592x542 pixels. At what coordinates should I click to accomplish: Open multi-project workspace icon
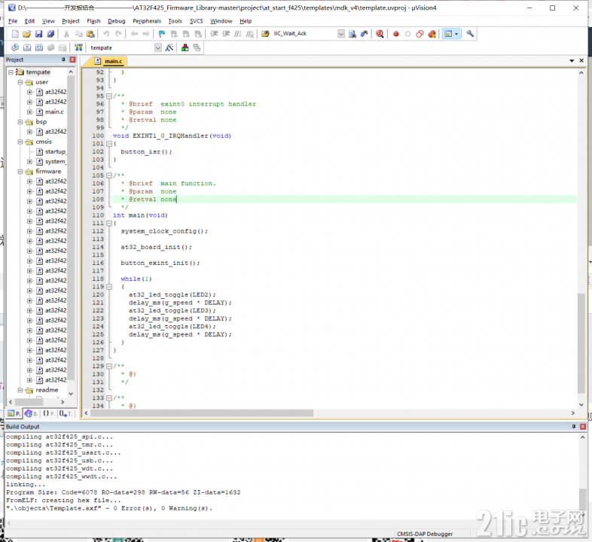click(197, 47)
